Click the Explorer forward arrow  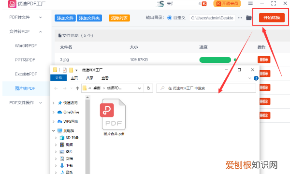point(64,88)
